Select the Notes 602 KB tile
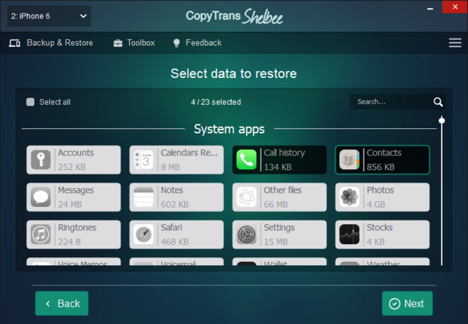 coord(176,197)
